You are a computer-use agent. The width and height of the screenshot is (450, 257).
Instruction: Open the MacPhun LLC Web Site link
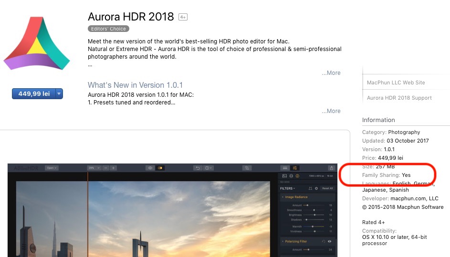coord(396,82)
